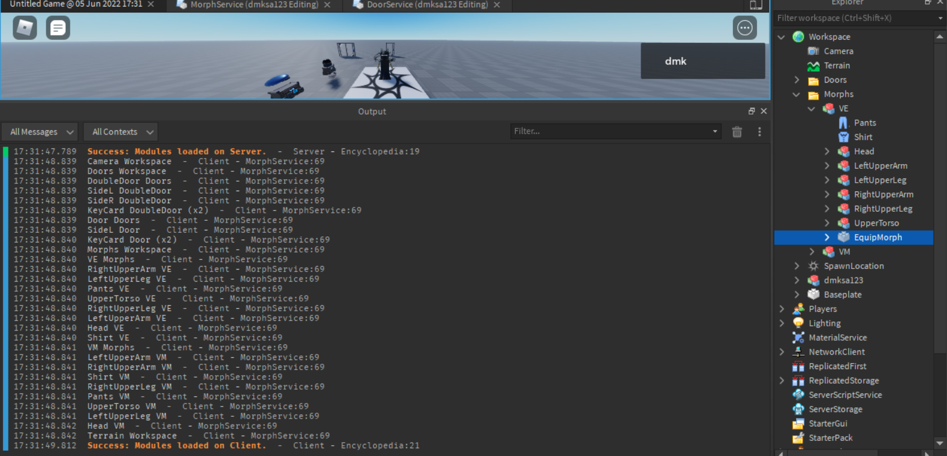Collapse the Workspace tree node

[x=782, y=37]
